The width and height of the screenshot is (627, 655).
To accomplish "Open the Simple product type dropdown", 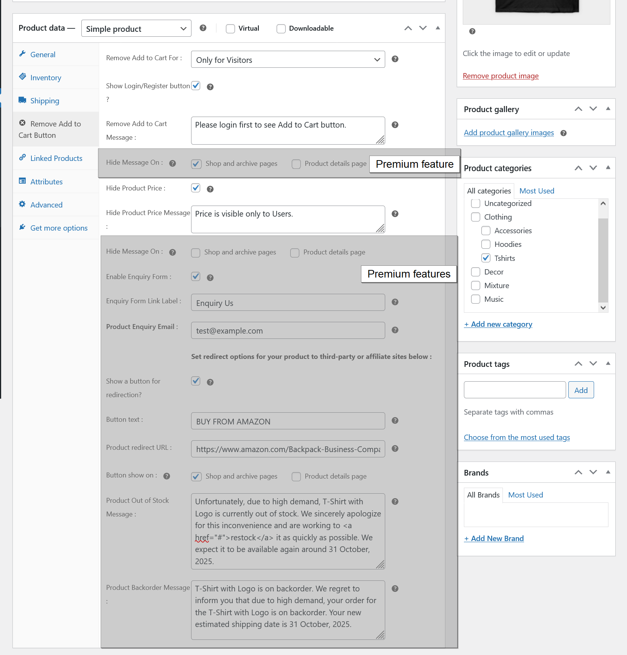I will pyautogui.click(x=136, y=28).
